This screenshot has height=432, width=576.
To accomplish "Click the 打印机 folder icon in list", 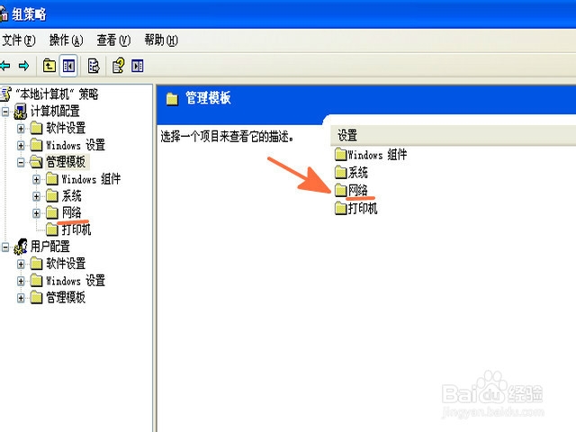I will 340,209.
